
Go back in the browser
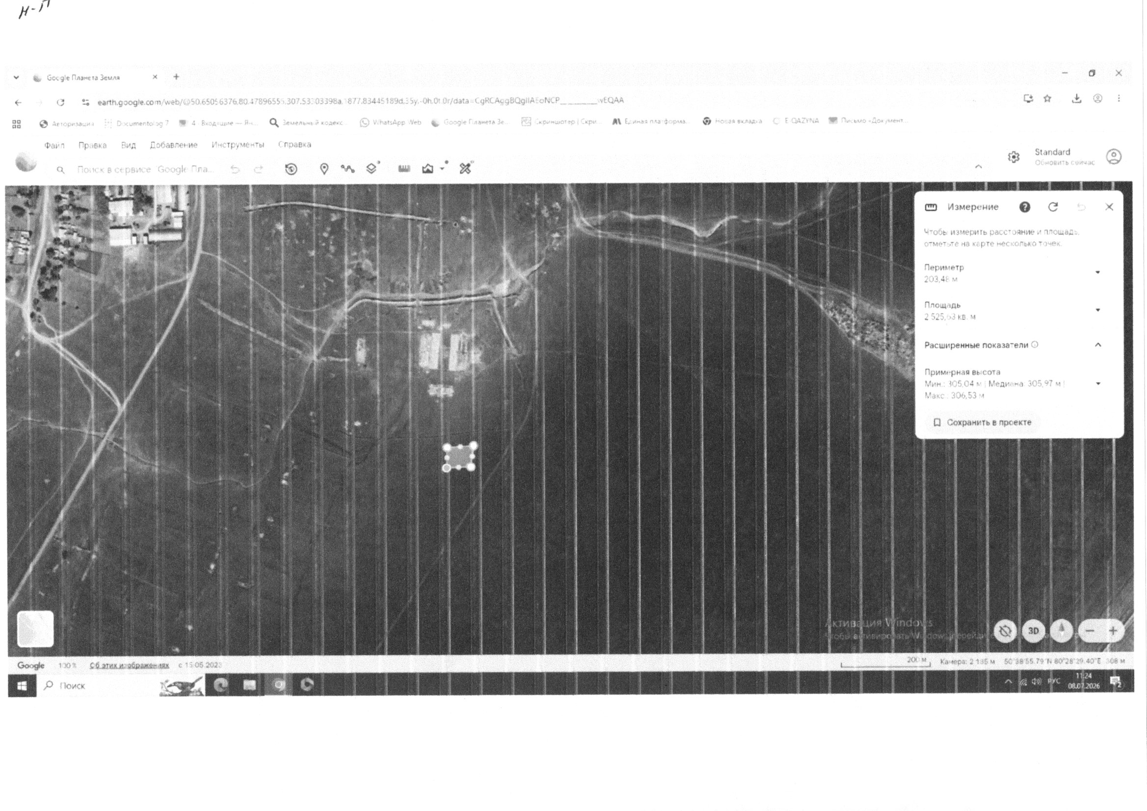click(x=19, y=103)
